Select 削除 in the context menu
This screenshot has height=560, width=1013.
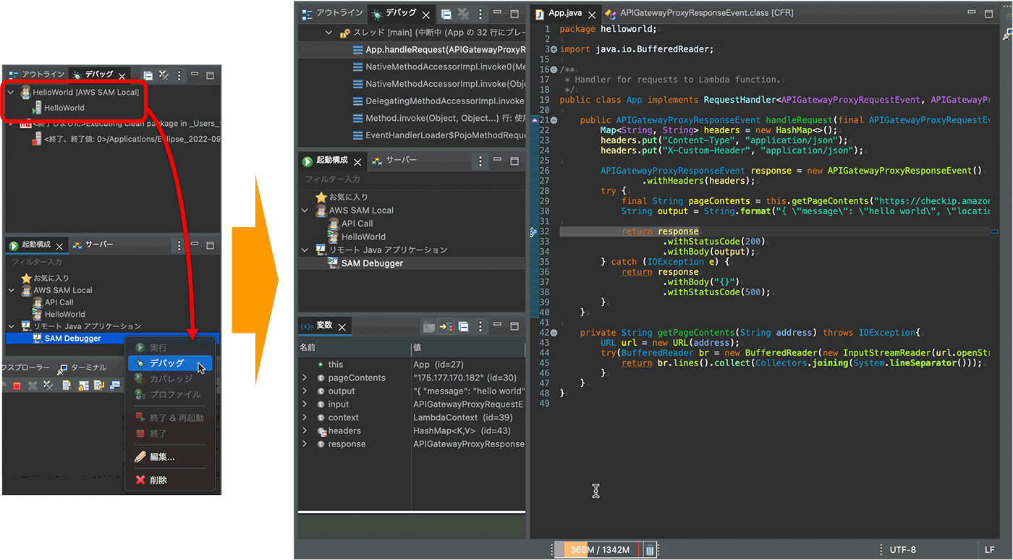click(x=158, y=480)
